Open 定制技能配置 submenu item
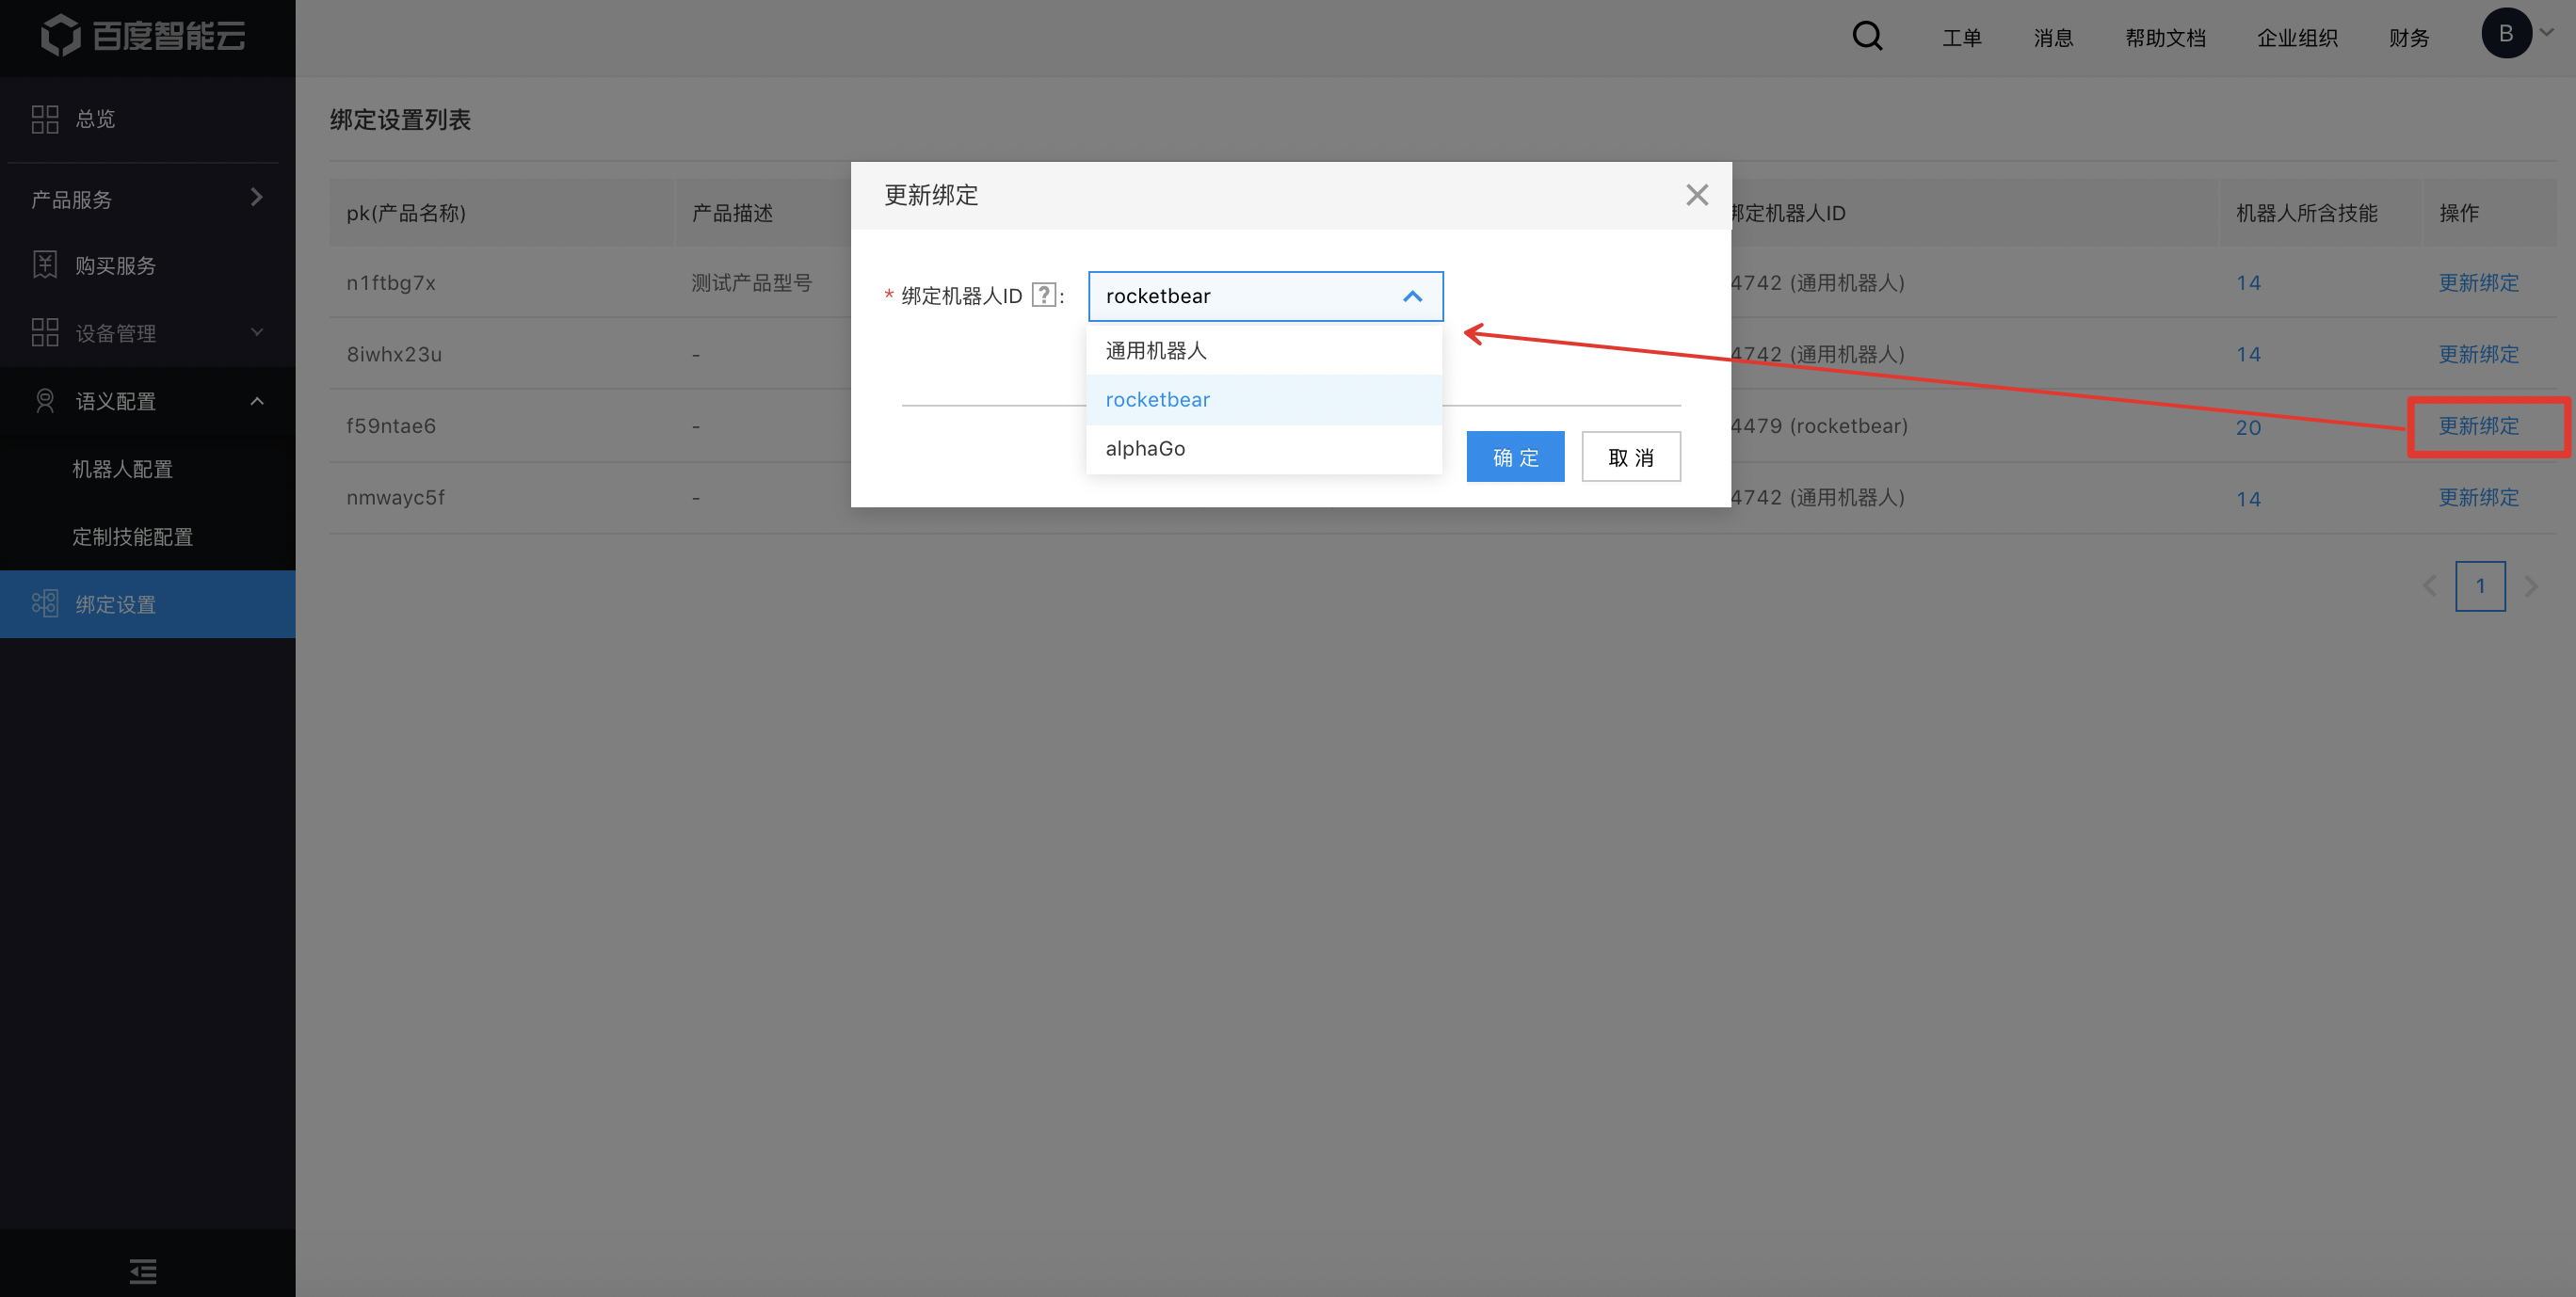Viewport: 2576px width, 1297px height. coord(133,537)
